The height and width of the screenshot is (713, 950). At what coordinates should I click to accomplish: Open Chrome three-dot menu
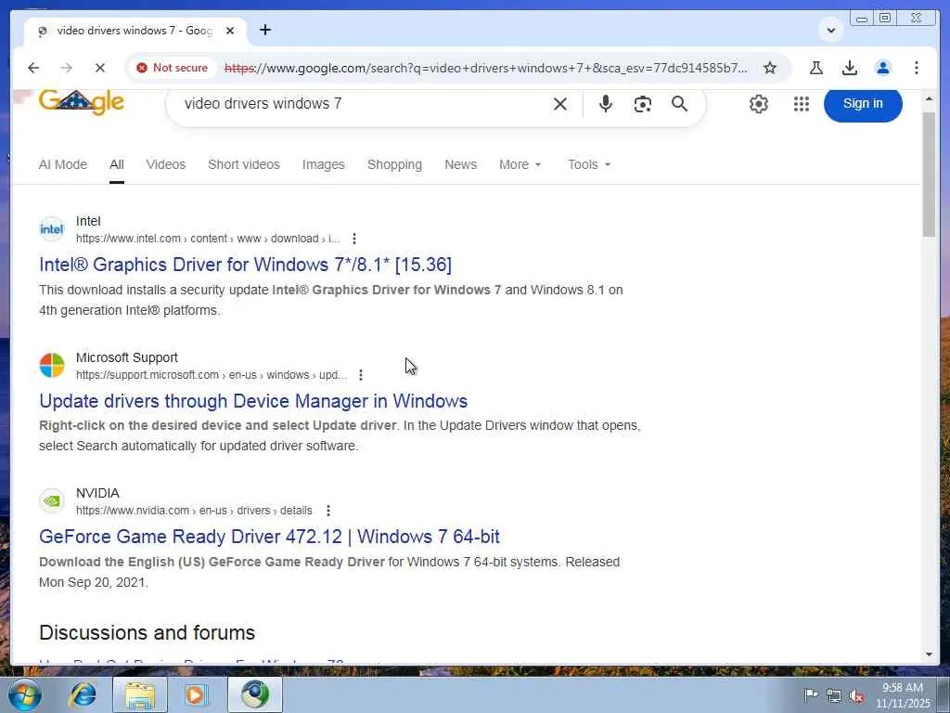point(916,68)
